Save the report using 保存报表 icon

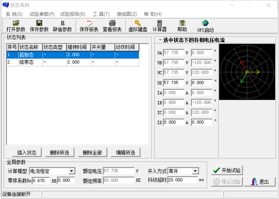(x=89, y=26)
